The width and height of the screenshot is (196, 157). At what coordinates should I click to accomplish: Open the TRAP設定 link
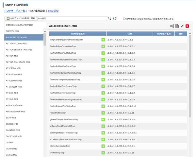click(x=53, y=11)
